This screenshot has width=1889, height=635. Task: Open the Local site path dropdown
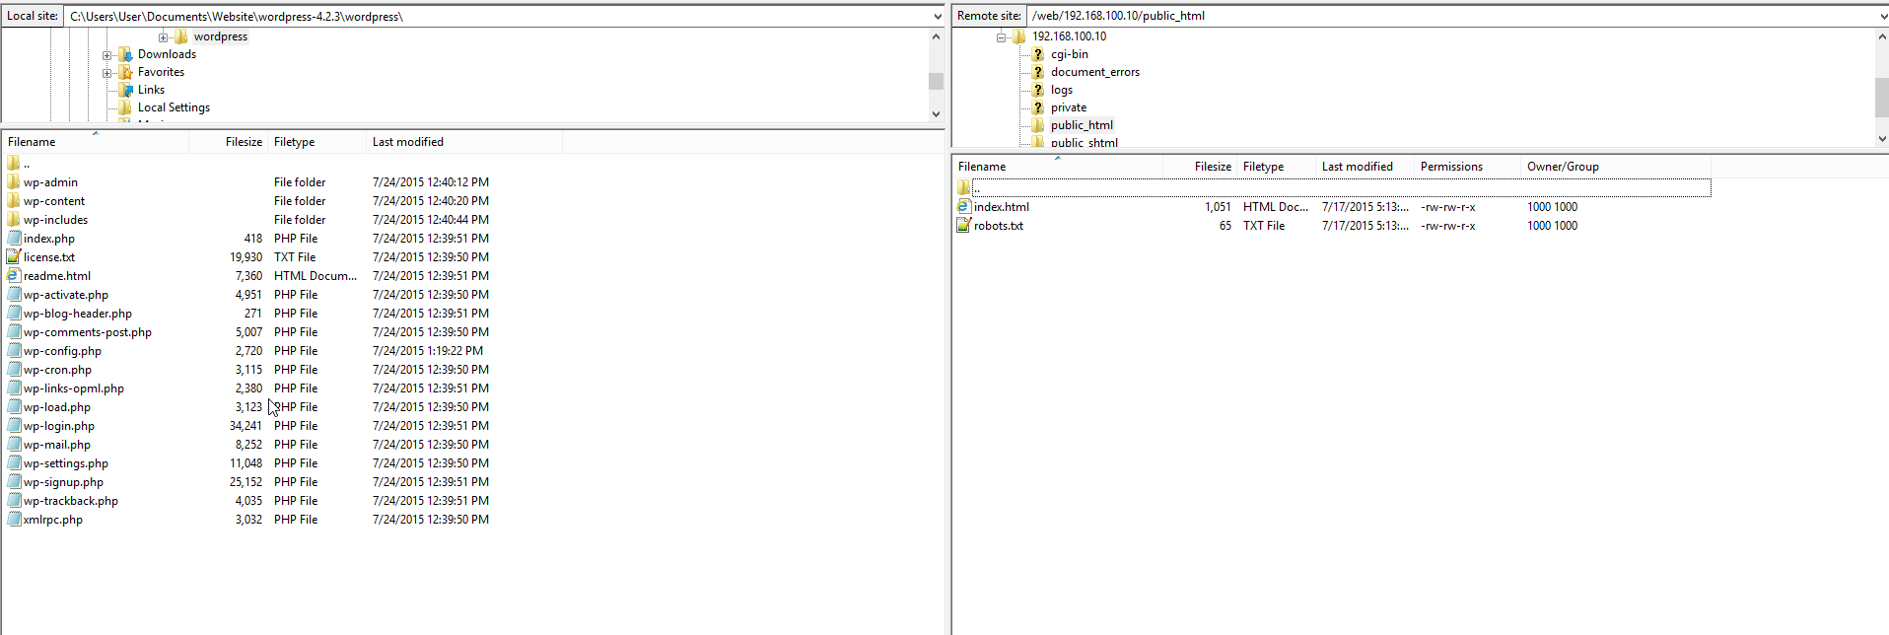(937, 16)
